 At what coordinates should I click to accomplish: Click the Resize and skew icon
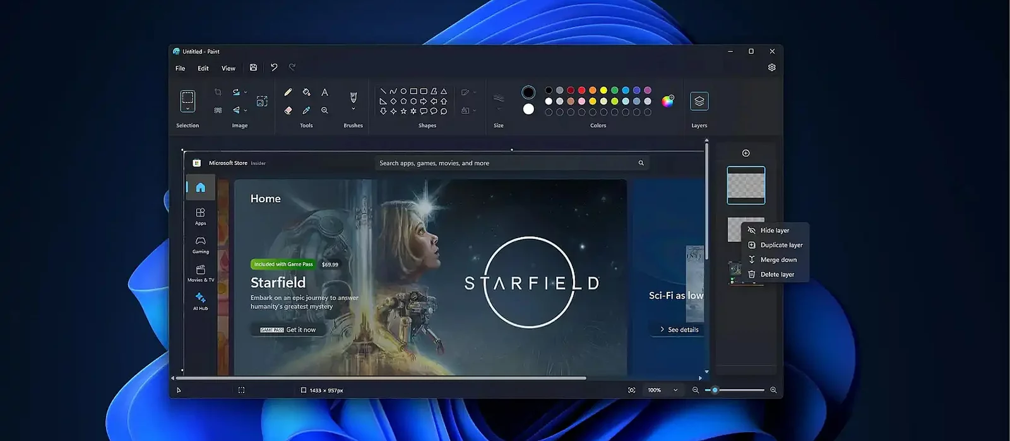pos(262,101)
